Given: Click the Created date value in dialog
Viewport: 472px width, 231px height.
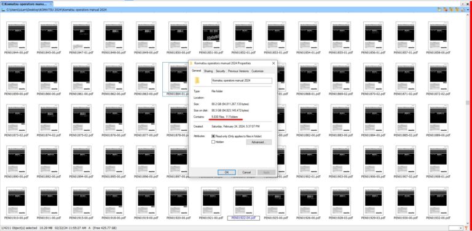Looking at the screenshot, I should click(x=235, y=127).
